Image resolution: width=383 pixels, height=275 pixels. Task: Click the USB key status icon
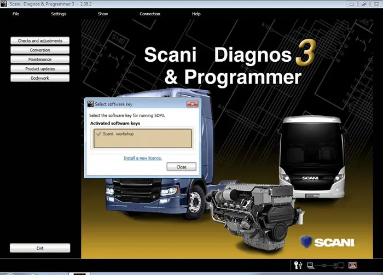coord(298,265)
